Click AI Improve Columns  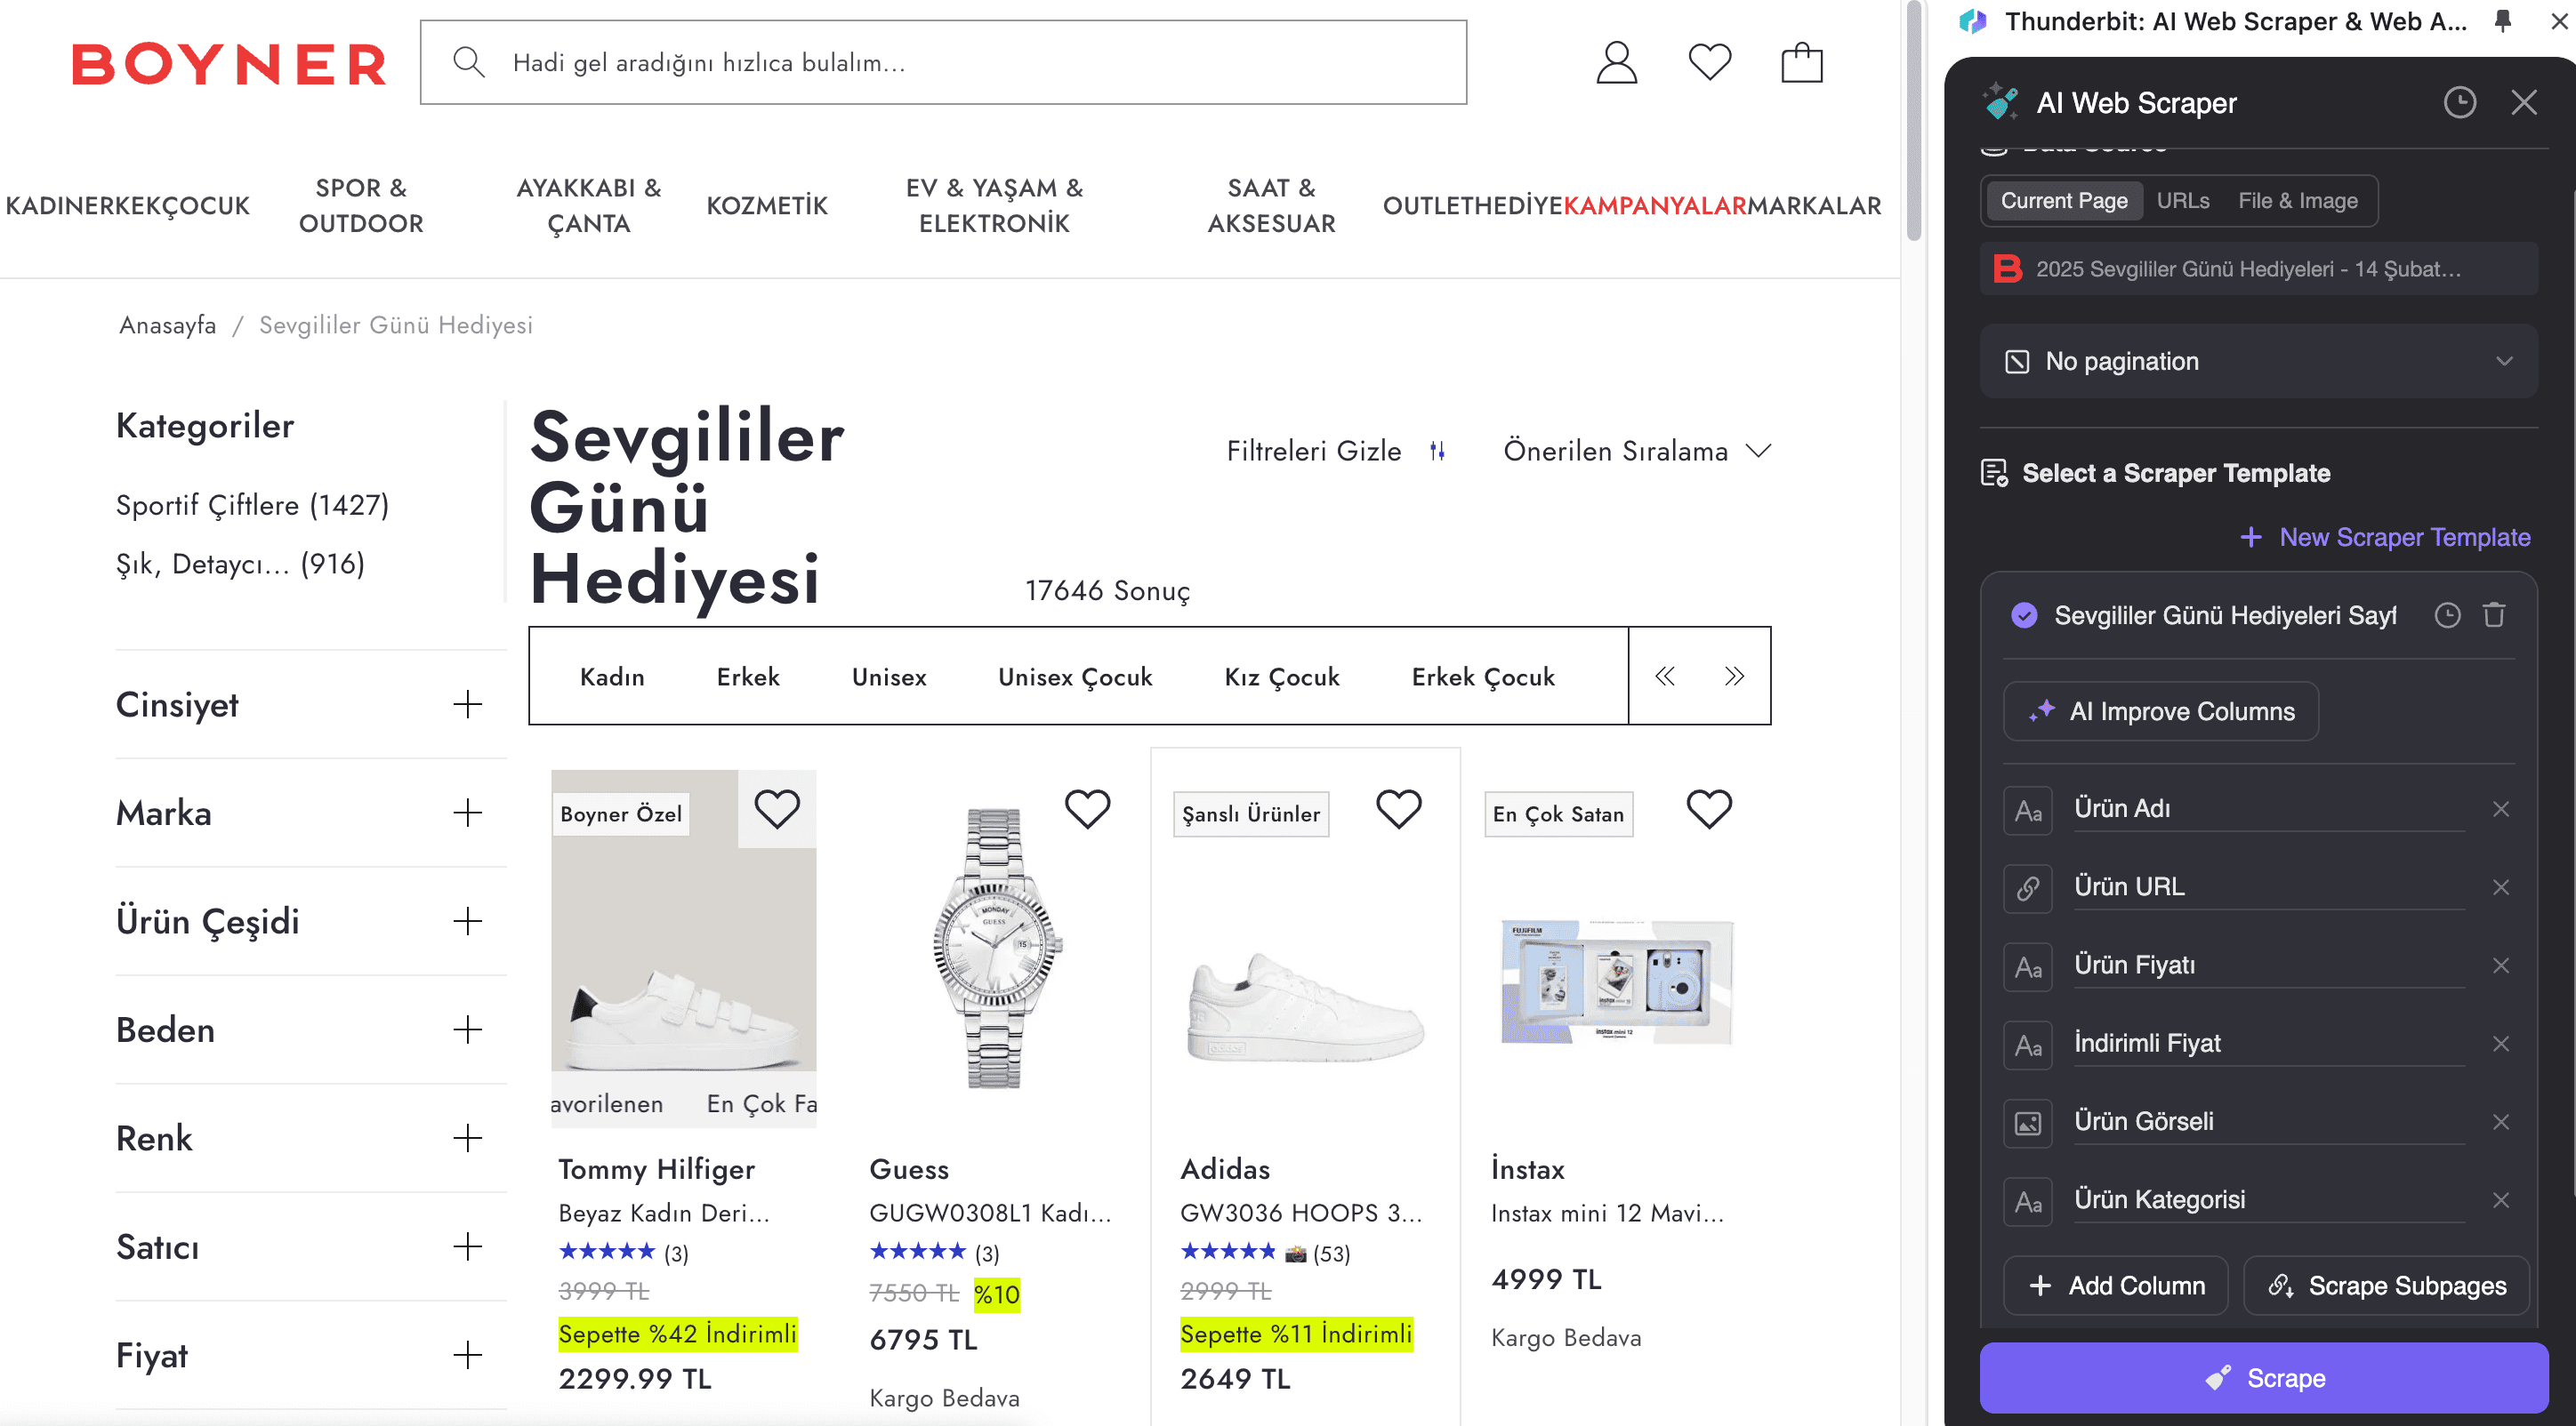click(x=2160, y=712)
